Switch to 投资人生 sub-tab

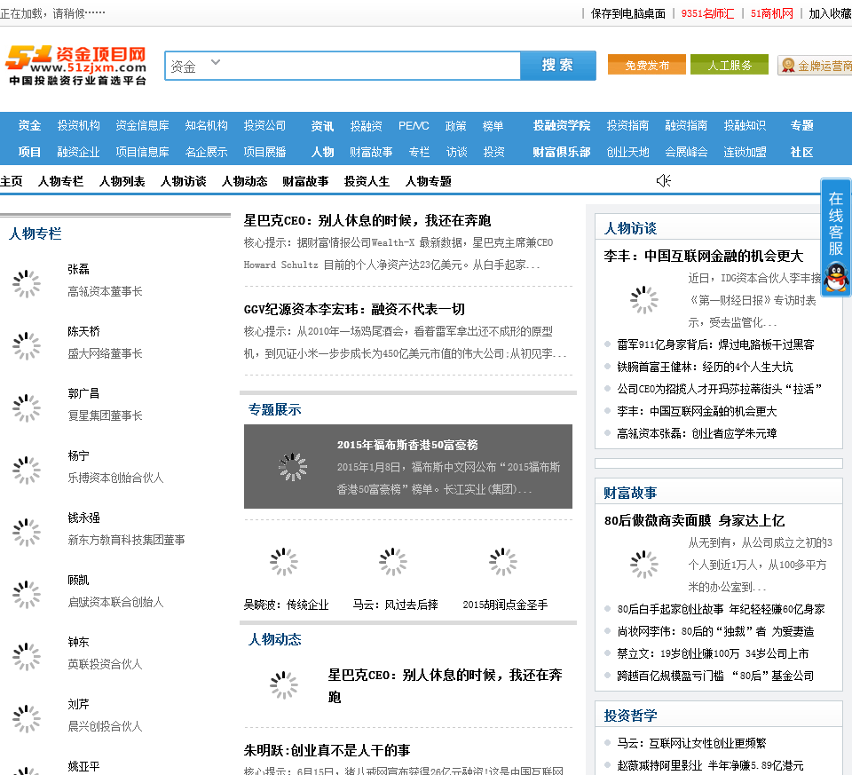point(367,181)
